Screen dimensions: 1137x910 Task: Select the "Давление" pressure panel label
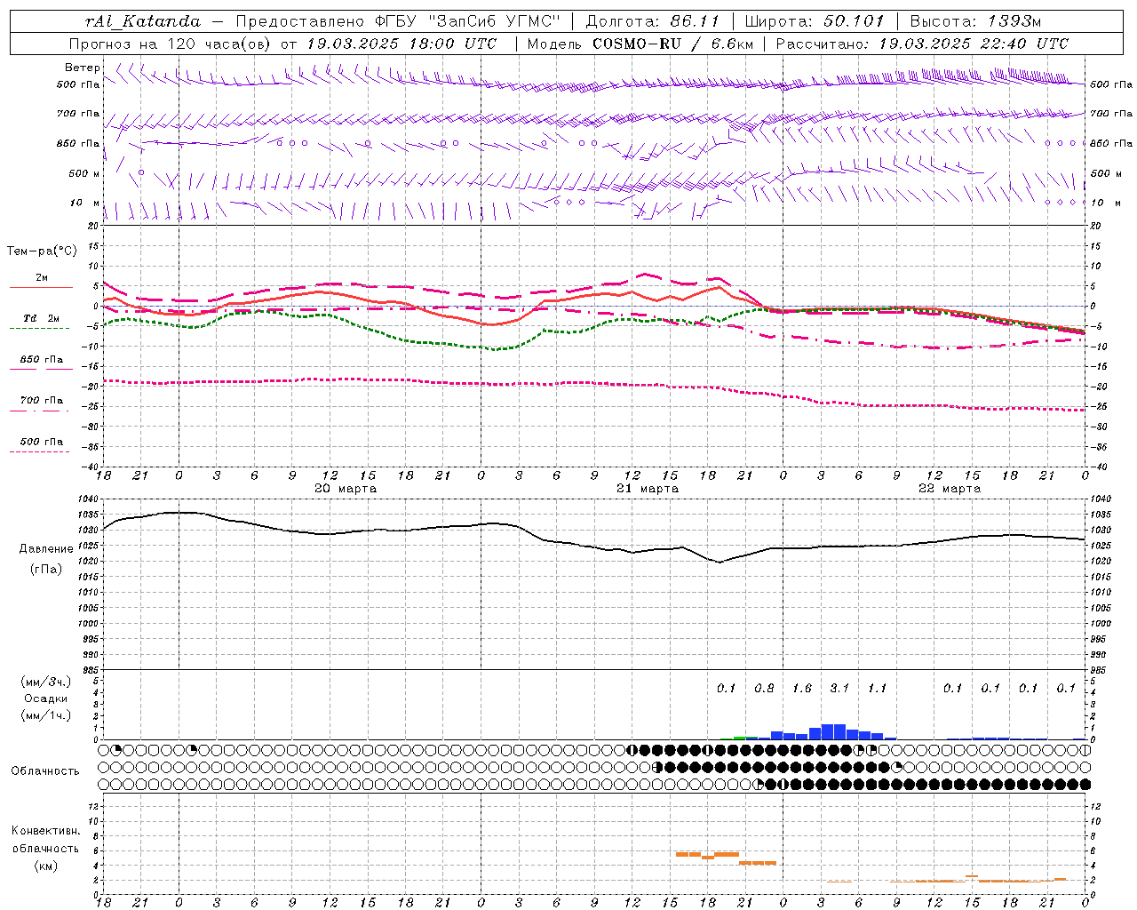[46, 549]
